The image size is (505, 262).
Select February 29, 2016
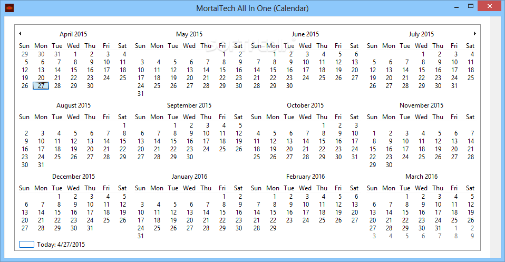click(x=273, y=228)
